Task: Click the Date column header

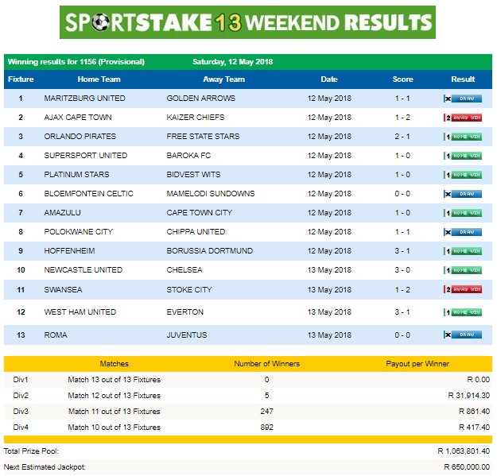Action: 329,79
